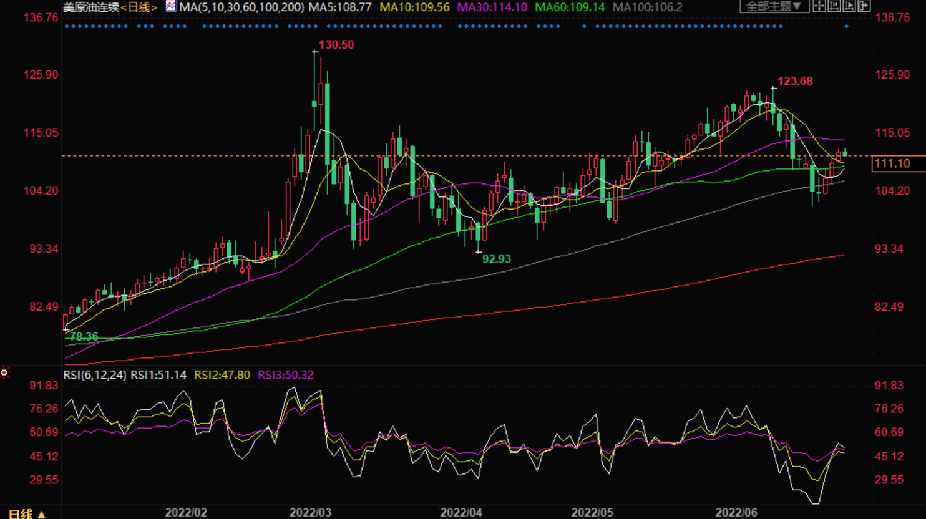926x519 pixels.
Task: Click the 92.93 low price marker
Action: pyautogui.click(x=496, y=259)
